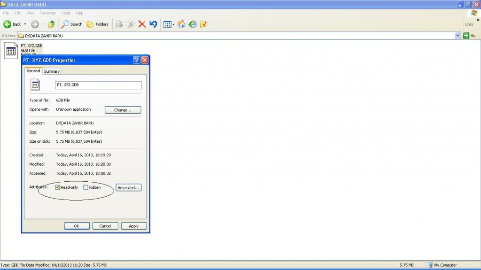Open the Search pane
Screen dimensions: 481x270
pos(72,24)
